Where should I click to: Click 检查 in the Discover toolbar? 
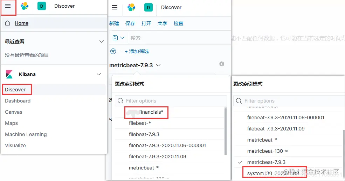point(178,23)
